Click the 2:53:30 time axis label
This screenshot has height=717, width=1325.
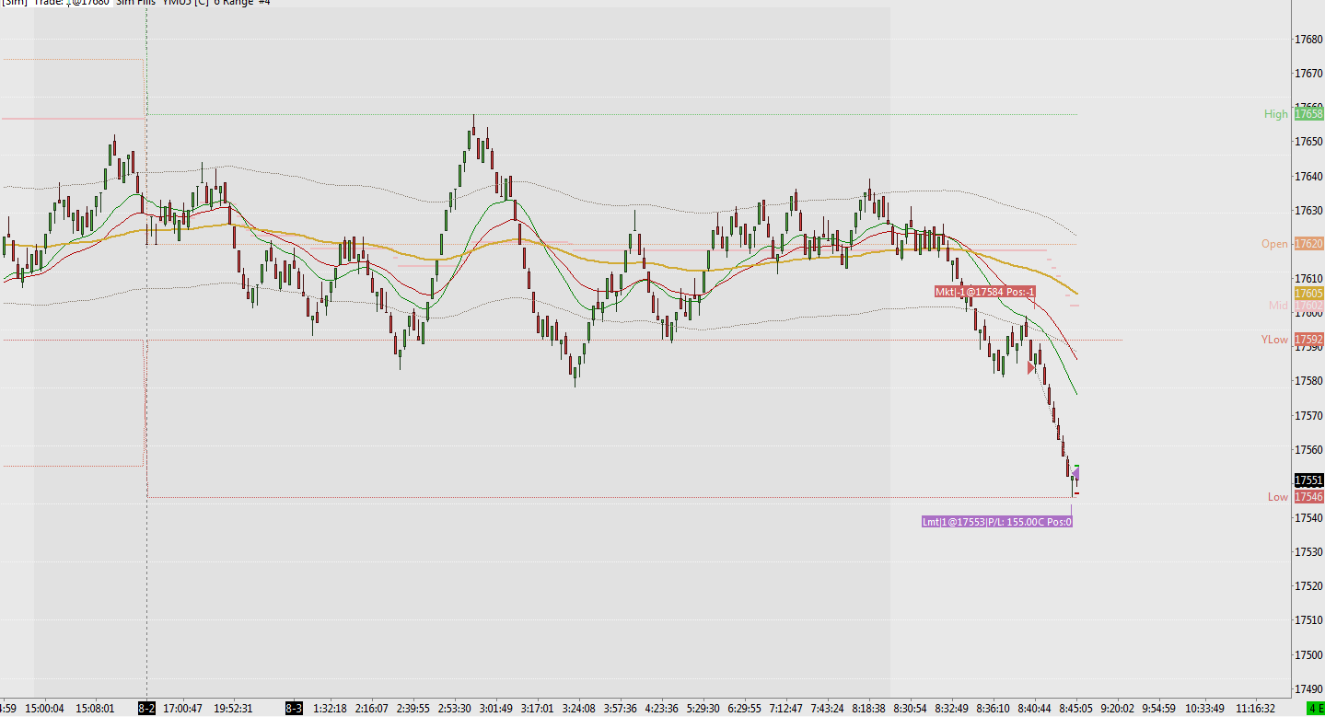(x=454, y=709)
